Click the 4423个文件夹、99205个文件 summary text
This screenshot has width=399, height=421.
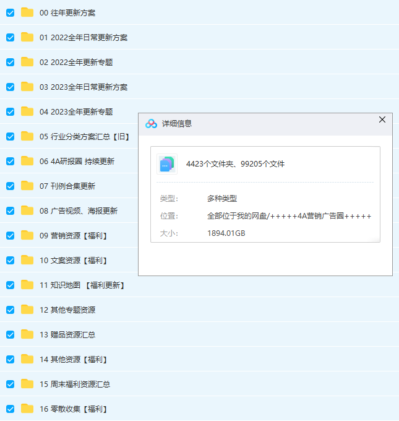(235, 164)
